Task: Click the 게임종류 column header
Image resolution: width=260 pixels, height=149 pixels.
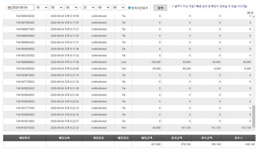Action: coord(98,138)
